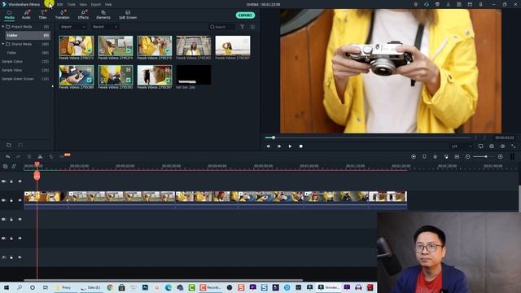
Task: Click the Redo arrow in timeline toolbar
Action: pyautogui.click(x=18, y=157)
